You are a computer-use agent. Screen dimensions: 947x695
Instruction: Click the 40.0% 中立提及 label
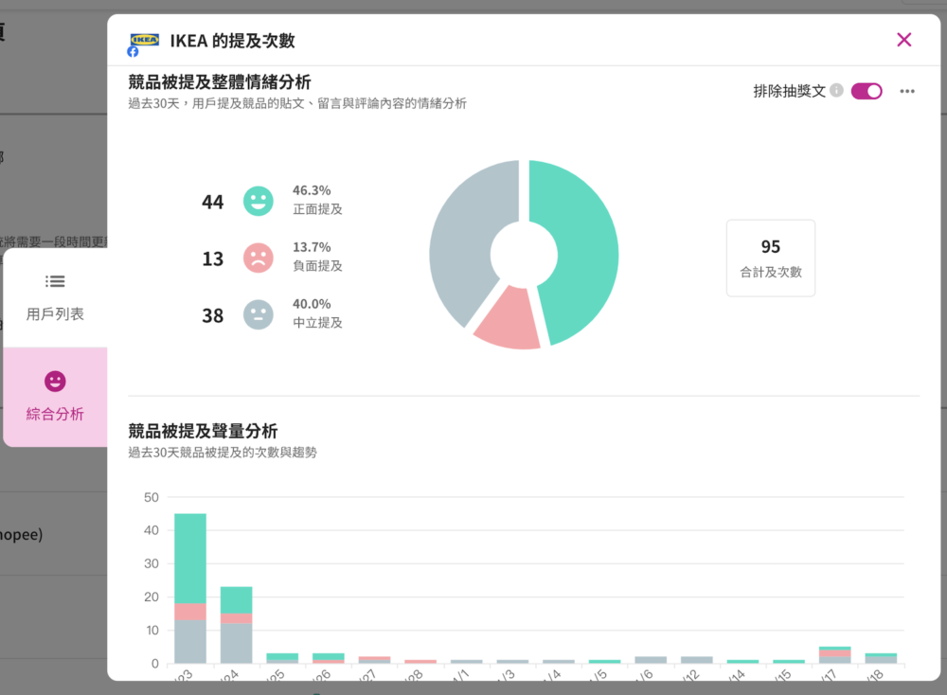[x=316, y=313]
